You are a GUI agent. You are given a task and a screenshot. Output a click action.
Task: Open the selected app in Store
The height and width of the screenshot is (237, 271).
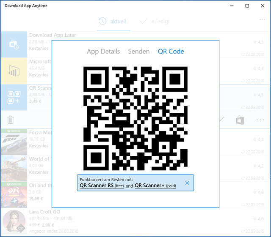point(240,120)
